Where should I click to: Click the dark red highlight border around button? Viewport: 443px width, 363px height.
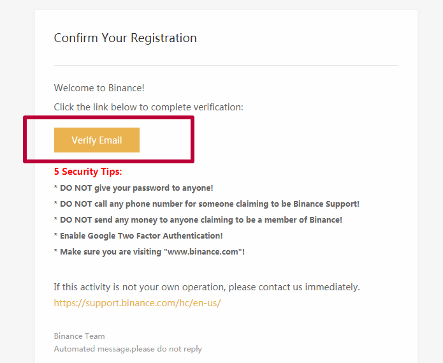109,117
